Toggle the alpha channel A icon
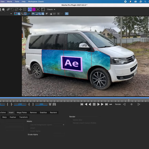 (19, 14)
